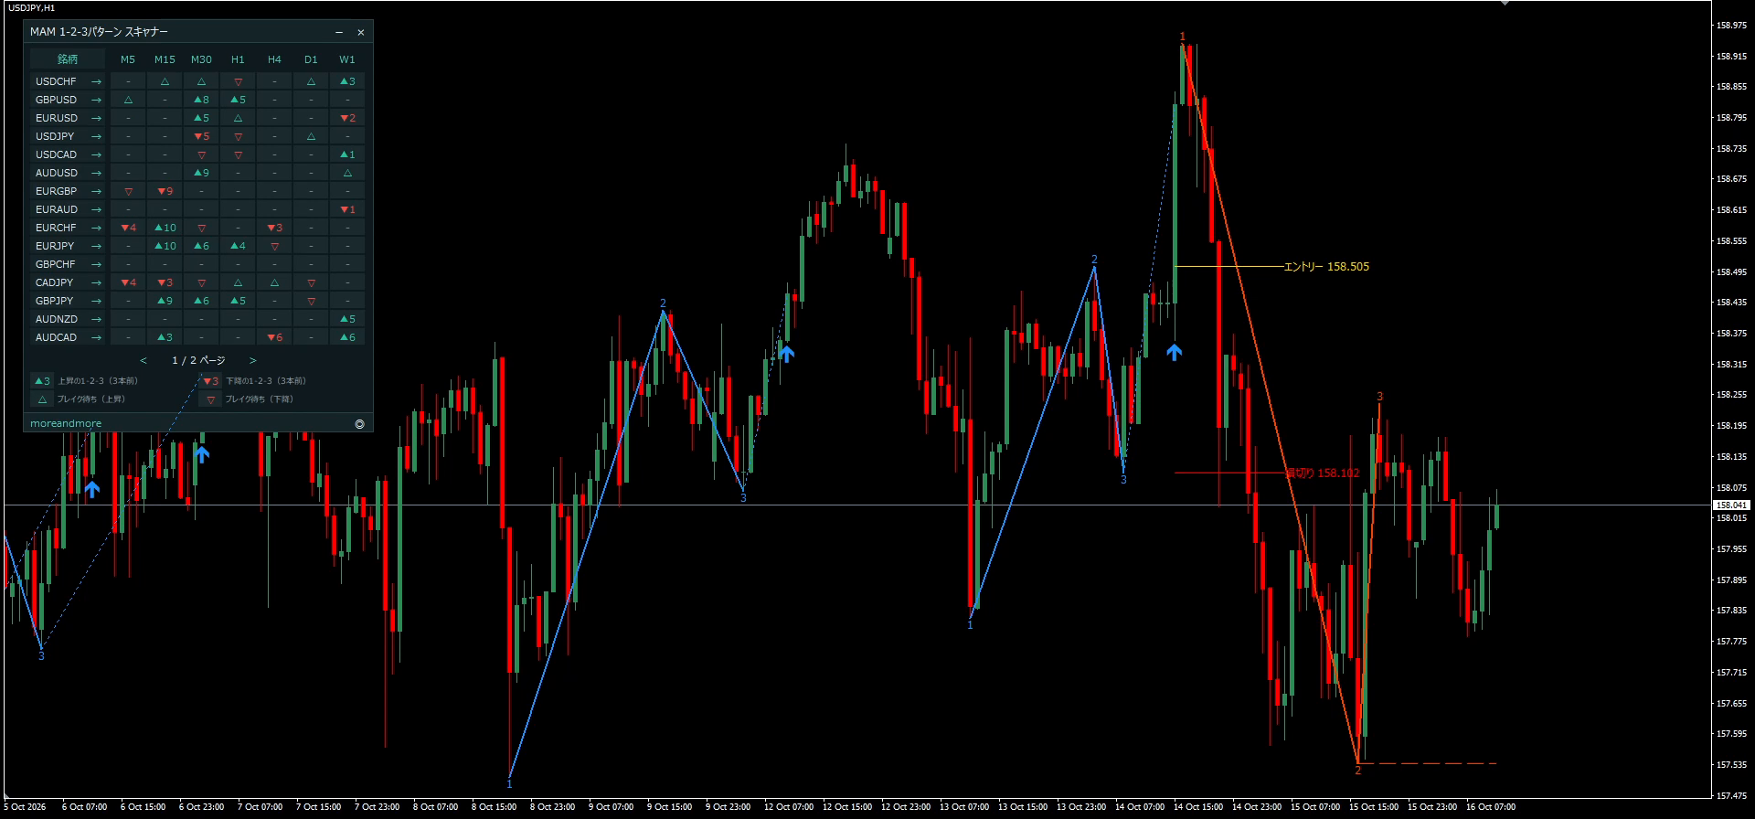The height and width of the screenshot is (819, 1755).
Task: Select the blue up arrow under the エントリー line
Action: 1175,352
